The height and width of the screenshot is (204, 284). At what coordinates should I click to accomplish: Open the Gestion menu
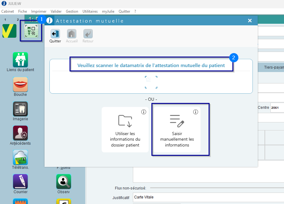[x=72, y=11]
